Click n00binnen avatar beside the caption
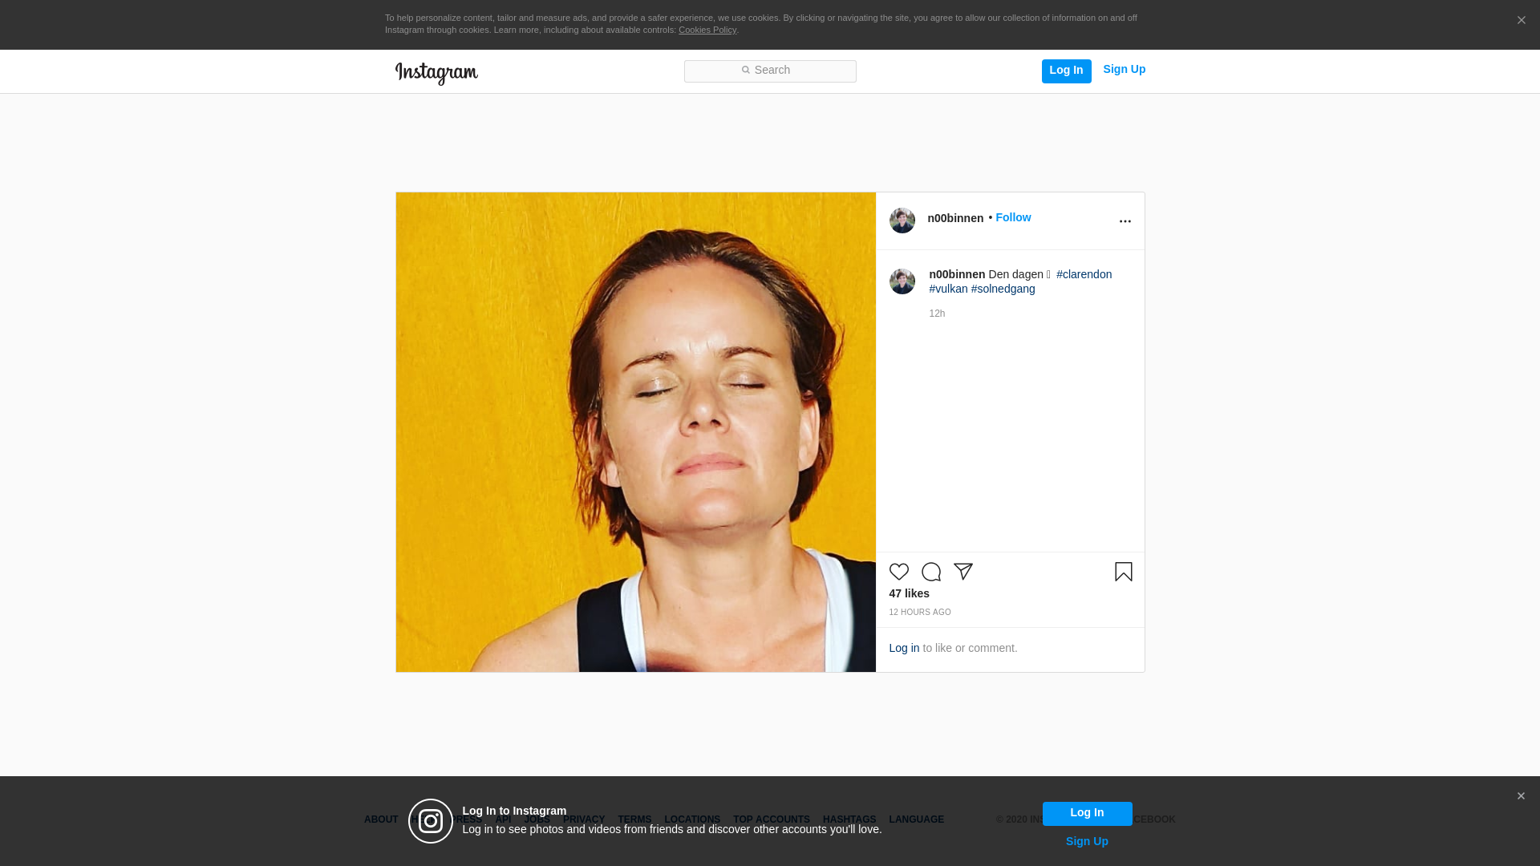The height and width of the screenshot is (866, 1540). tap(902, 281)
